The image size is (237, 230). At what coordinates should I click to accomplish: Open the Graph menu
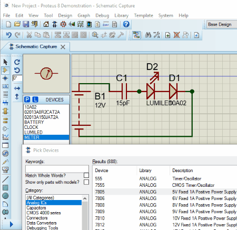tap(84, 15)
